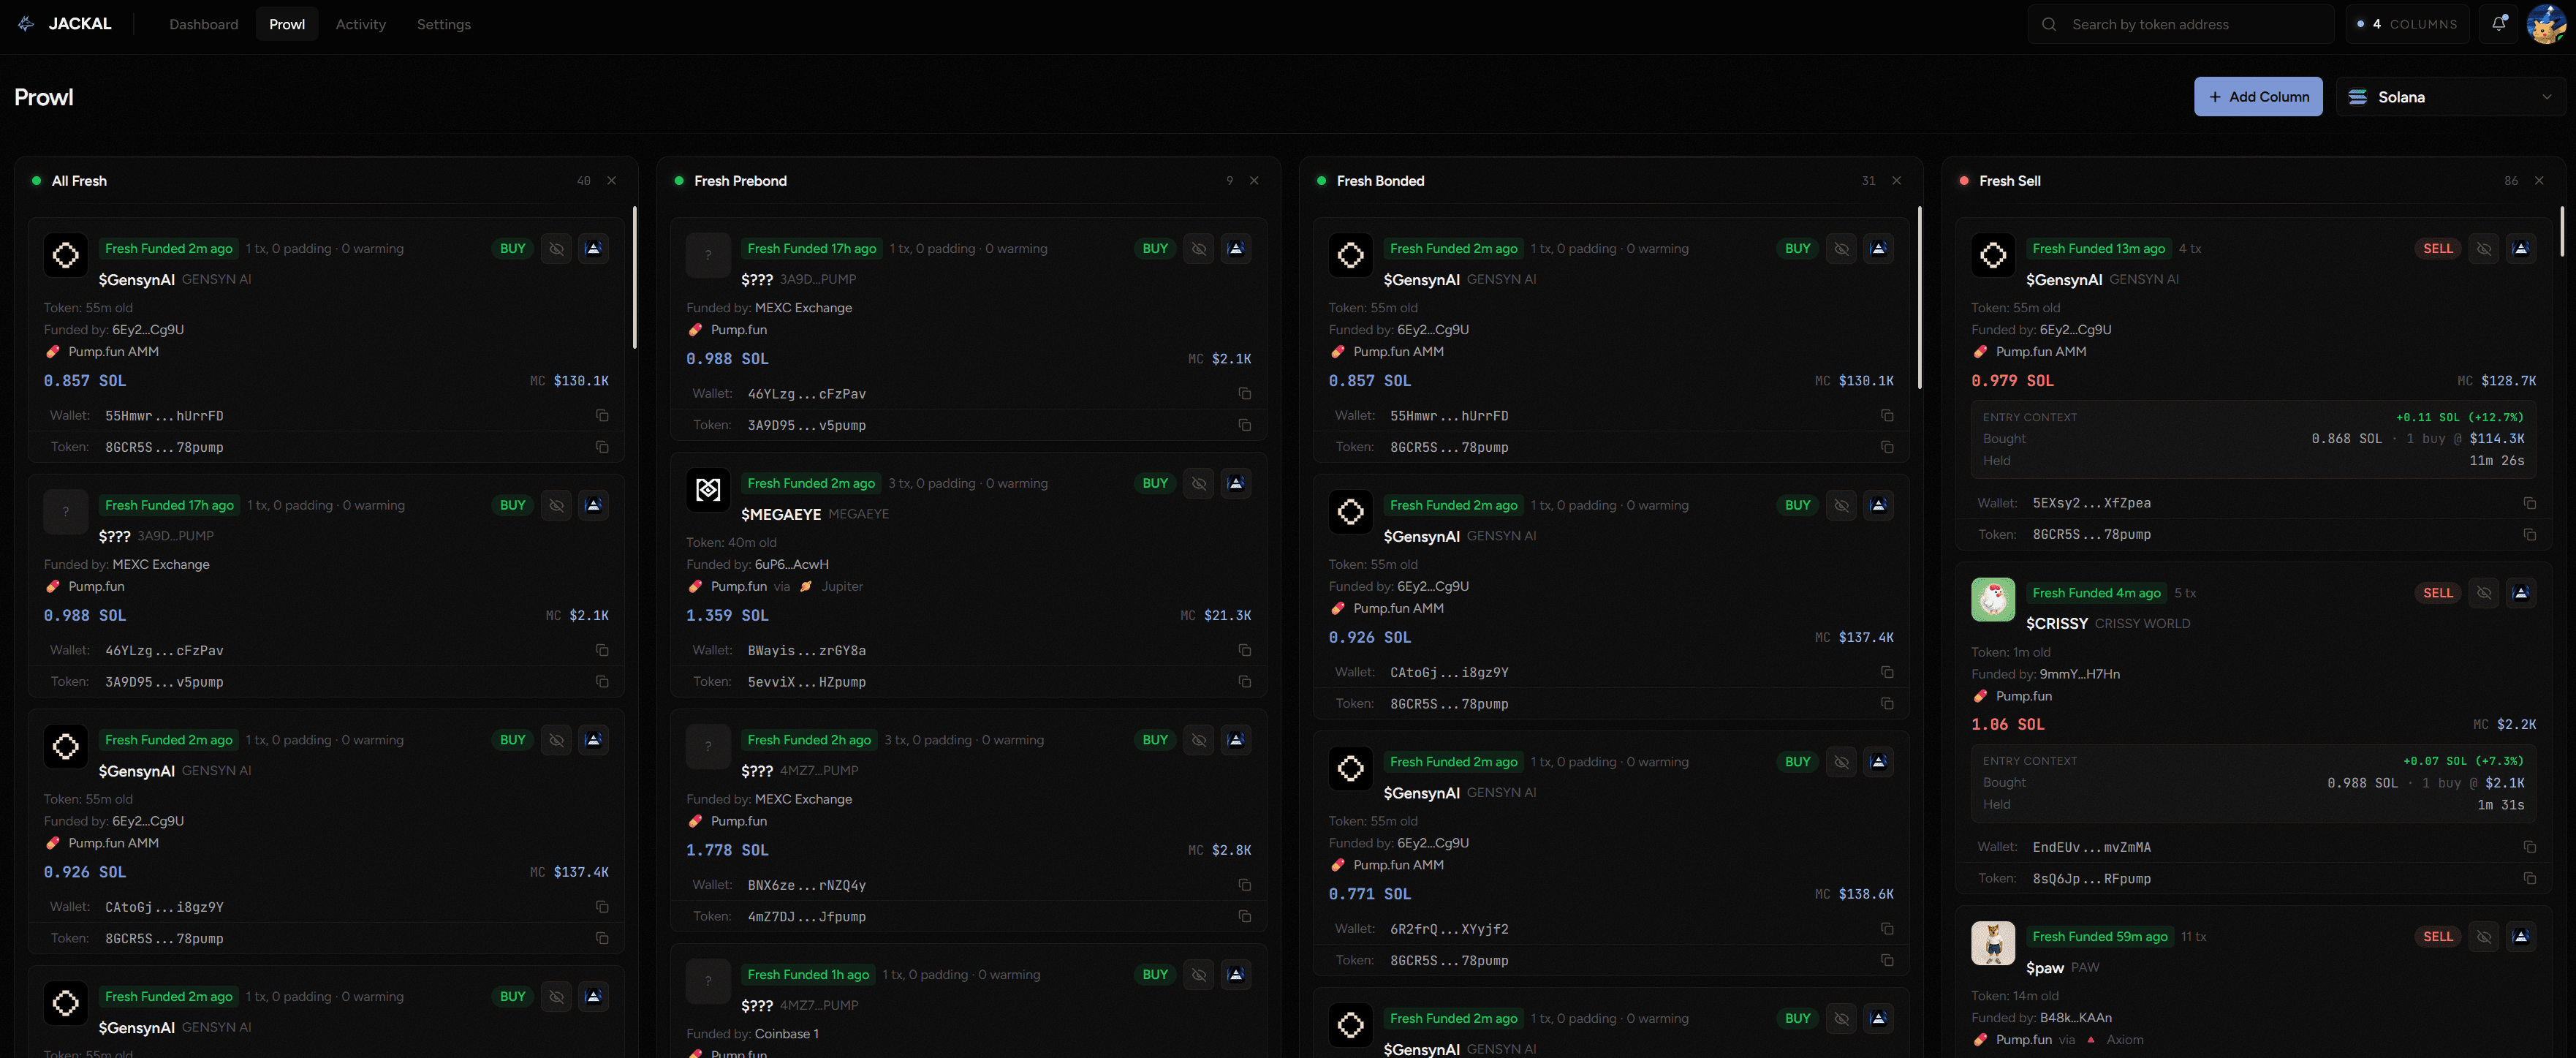Click the Jupiter label on $MEGAEYE card

point(842,587)
